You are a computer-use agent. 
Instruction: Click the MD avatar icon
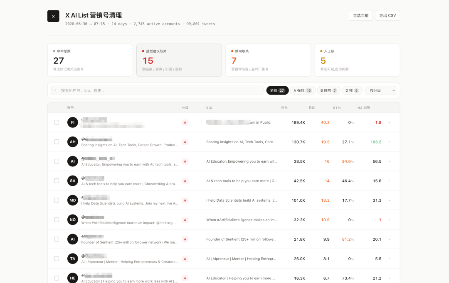coord(73,200)
